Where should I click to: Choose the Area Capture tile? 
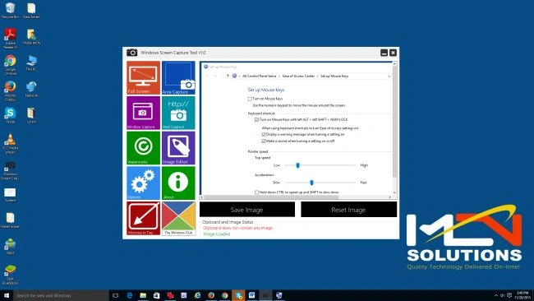(178, 78)
